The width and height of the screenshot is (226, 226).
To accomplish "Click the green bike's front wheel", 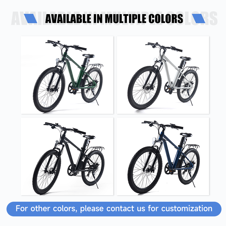I will click(x=49, y=90).
